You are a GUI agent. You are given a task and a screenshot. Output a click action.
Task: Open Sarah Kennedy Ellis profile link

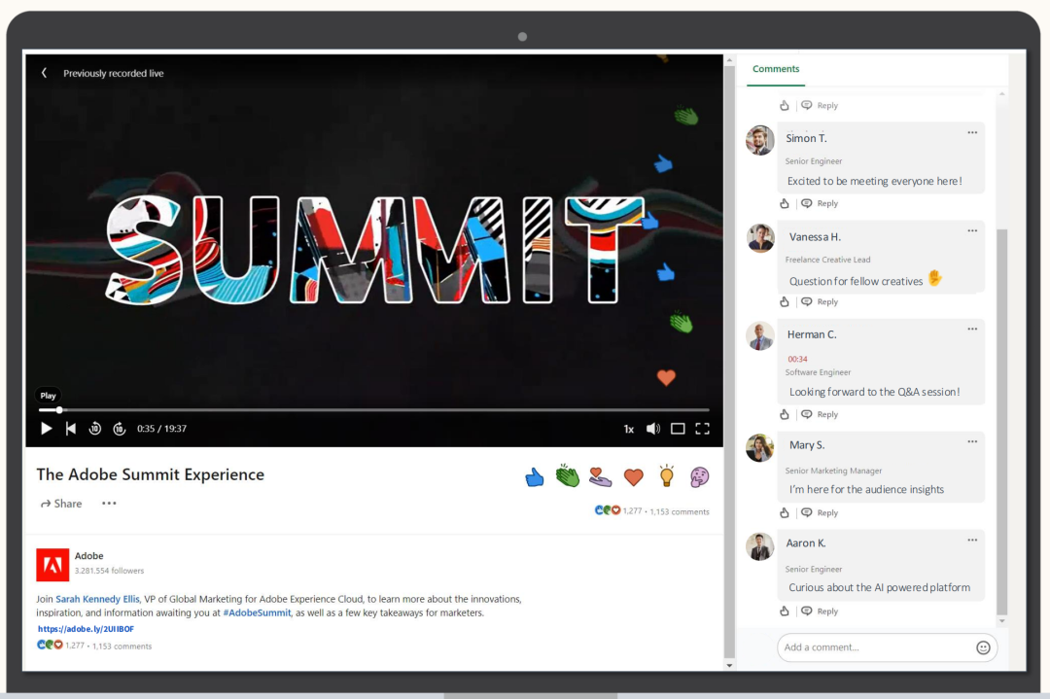click(98, 599)
